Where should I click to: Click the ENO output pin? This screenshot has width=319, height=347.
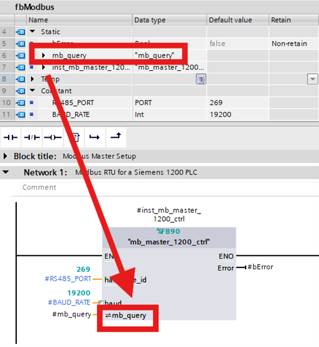(226, 256)
